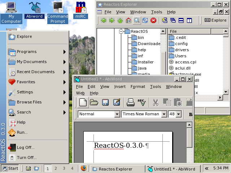Toggle the Search magnifier button in Explorer
Image resolution: width=231 pixels, height=173 pixels.
pyautogui.click(x=137, y=20)
